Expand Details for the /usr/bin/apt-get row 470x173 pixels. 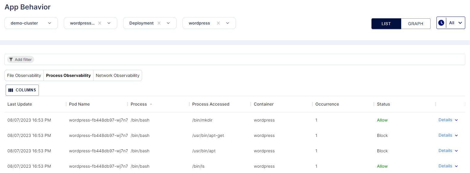click(448, 135)
